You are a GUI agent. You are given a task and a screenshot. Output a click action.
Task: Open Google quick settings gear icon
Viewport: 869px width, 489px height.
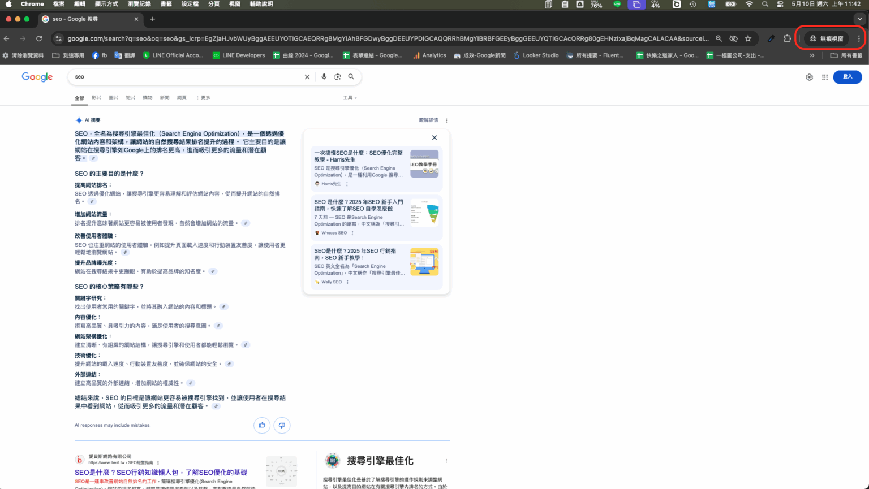809,77
